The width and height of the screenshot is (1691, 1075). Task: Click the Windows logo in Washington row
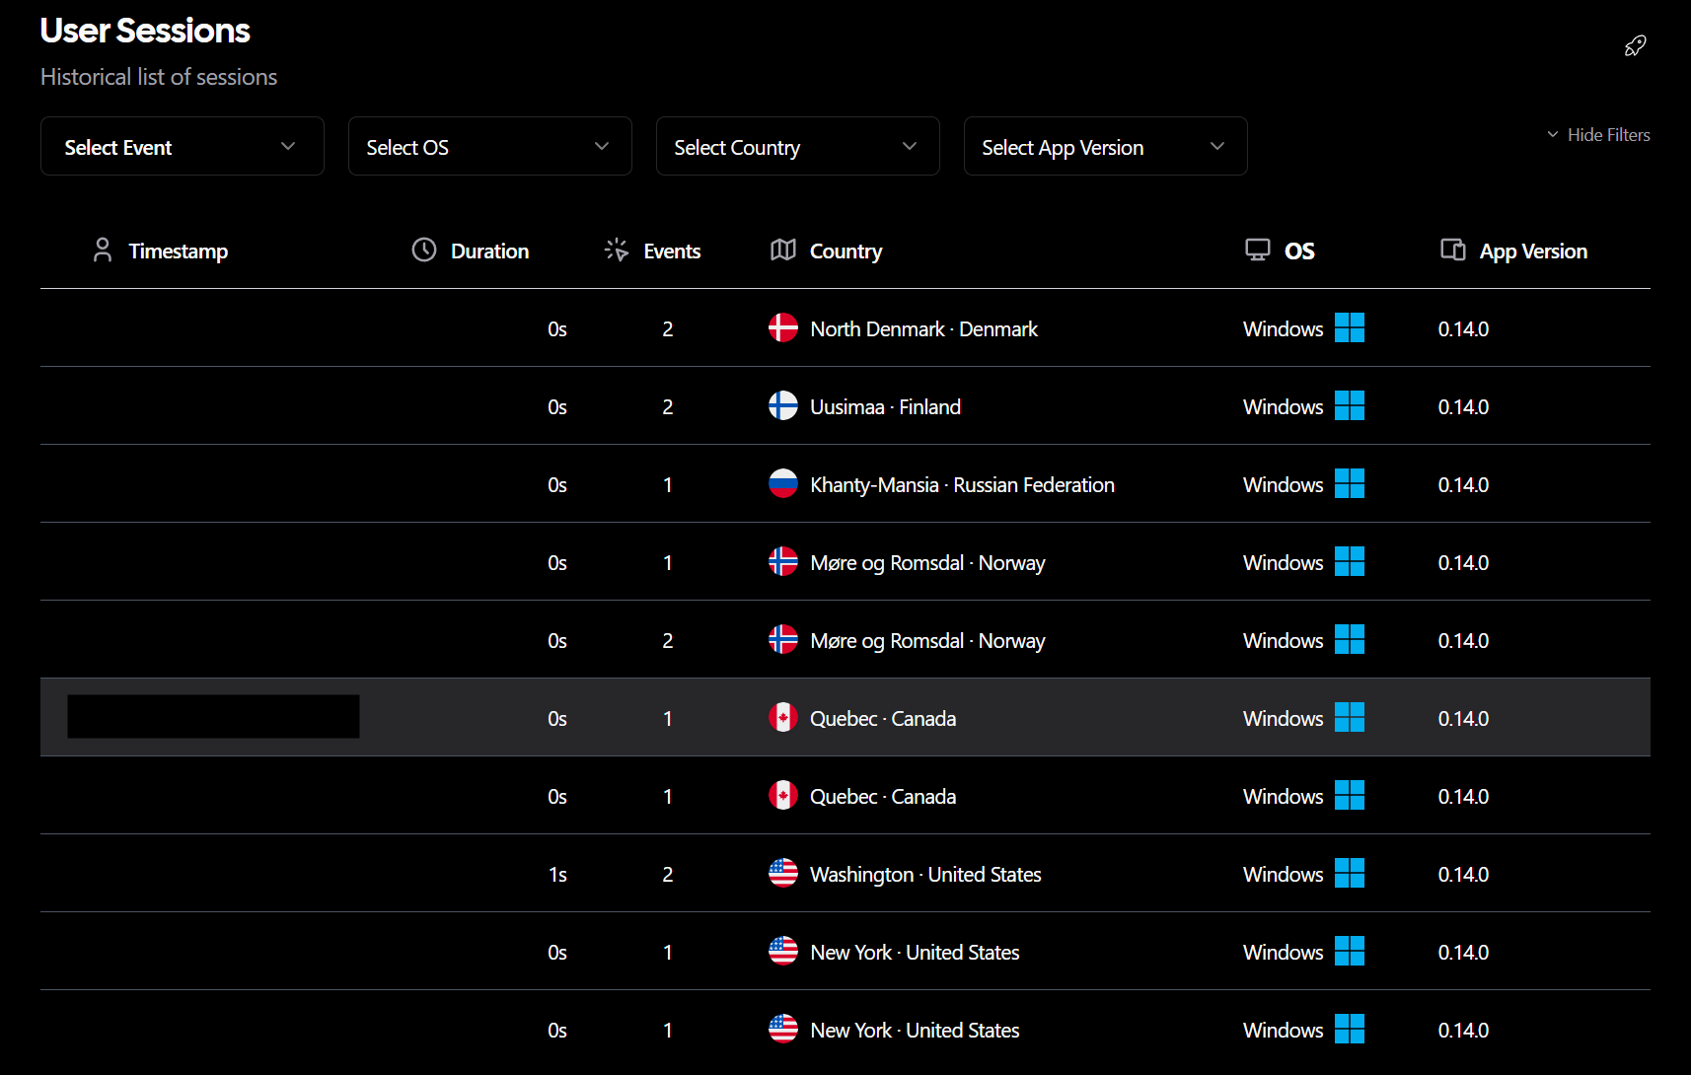point(1349,873)
